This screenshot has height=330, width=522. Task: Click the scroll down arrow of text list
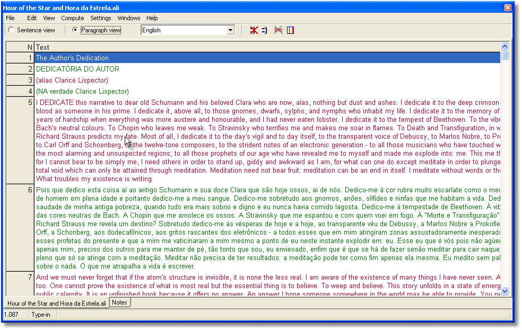click(504, 291)
